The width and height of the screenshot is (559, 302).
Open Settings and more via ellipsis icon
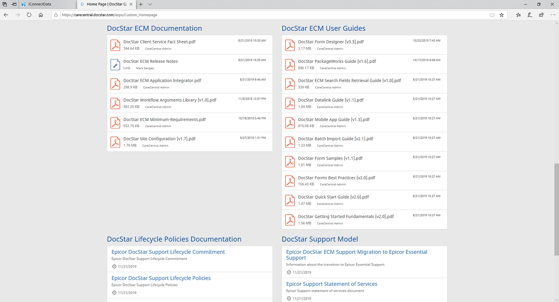553,15
